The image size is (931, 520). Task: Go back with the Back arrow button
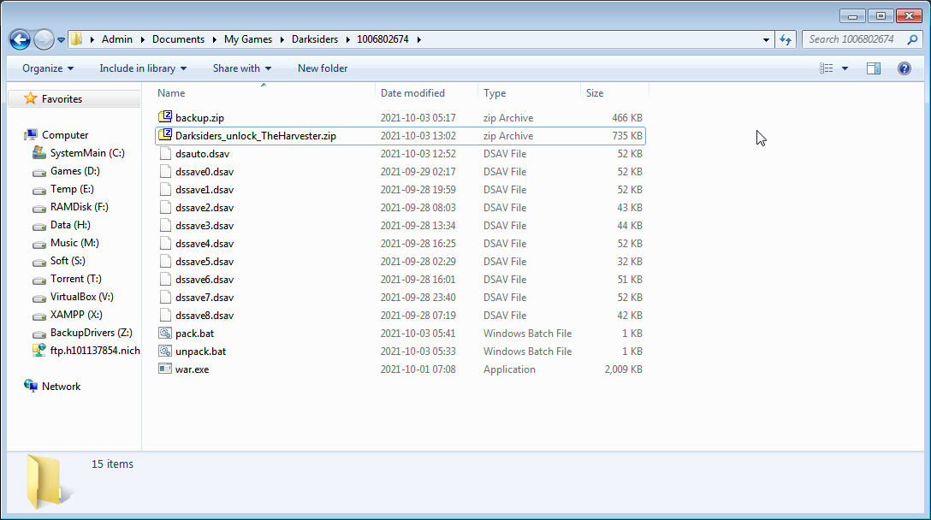[x=20, y=40]
